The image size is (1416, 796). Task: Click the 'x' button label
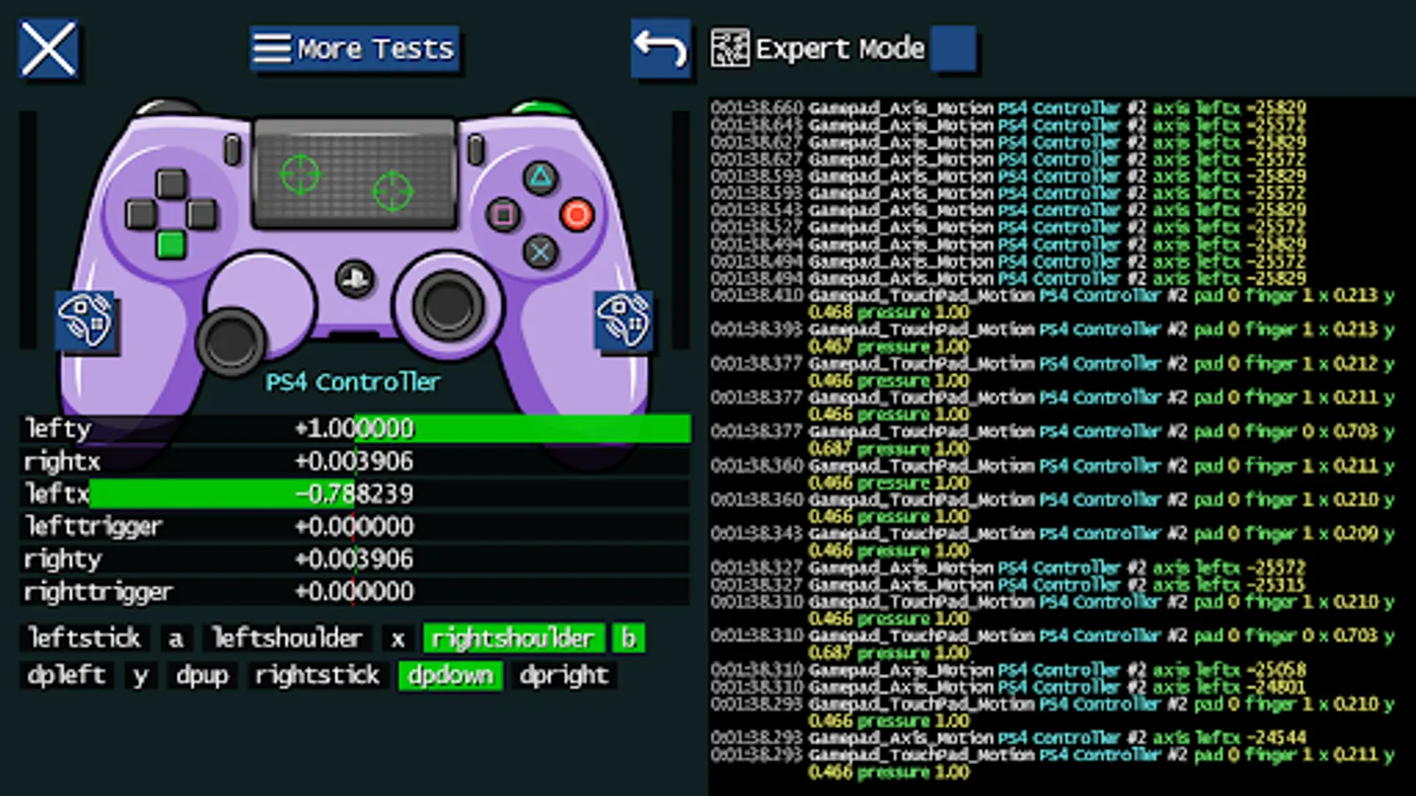pyautogui.click(x=398, y=638)
